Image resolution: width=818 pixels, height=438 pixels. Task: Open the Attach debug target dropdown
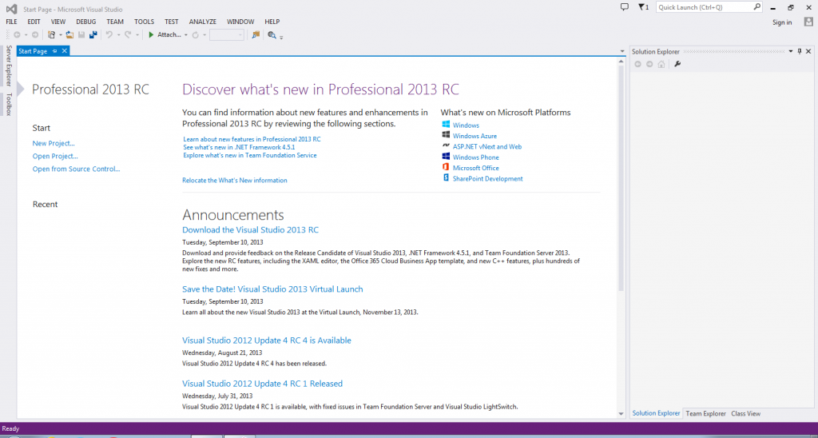185,35
